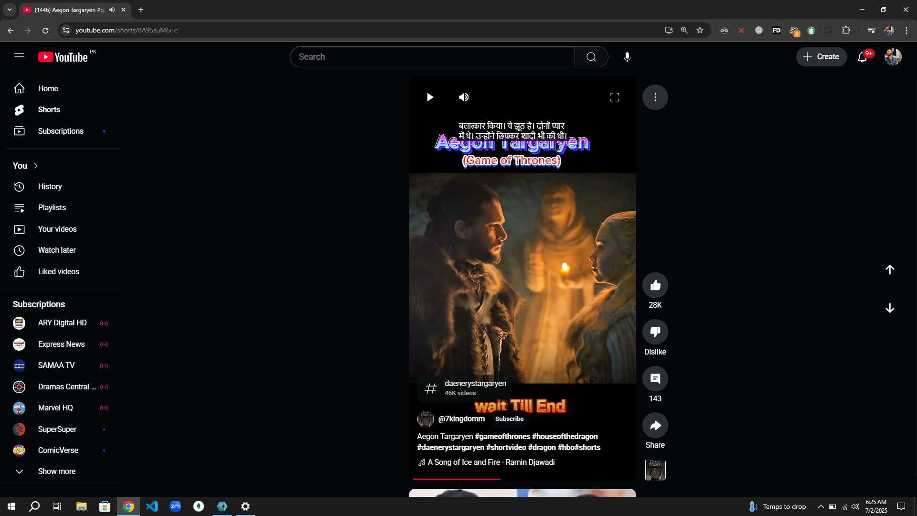Image resolution: width=917 pixels, height=516 pixels.
Task: Open A Song of Ice and Fire sound
Action: tap(486, 462)
